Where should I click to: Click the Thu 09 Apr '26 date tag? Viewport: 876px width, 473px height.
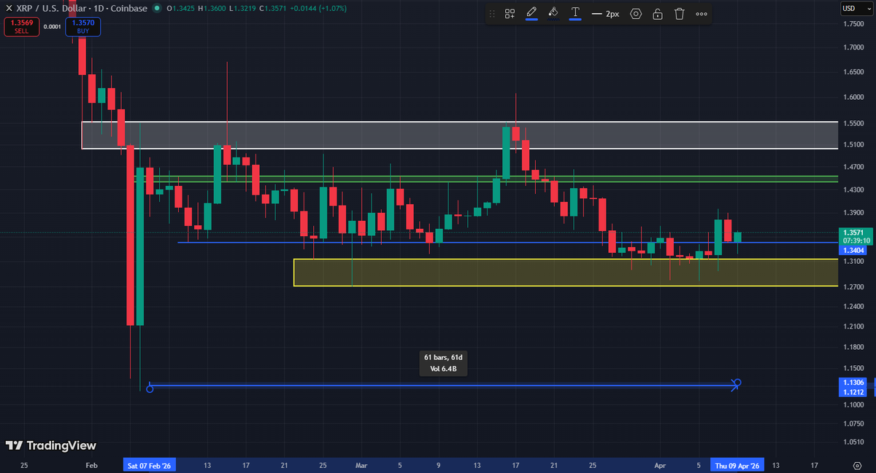pyautogui.click(x=738, y=464)
